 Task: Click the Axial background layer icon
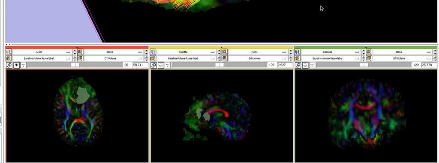coord(80,58)
